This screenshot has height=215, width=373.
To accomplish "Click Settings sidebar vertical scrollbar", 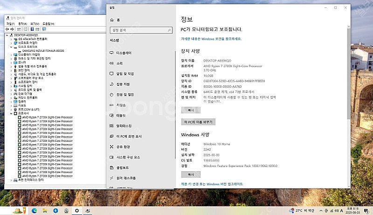I will click(175, 104).
